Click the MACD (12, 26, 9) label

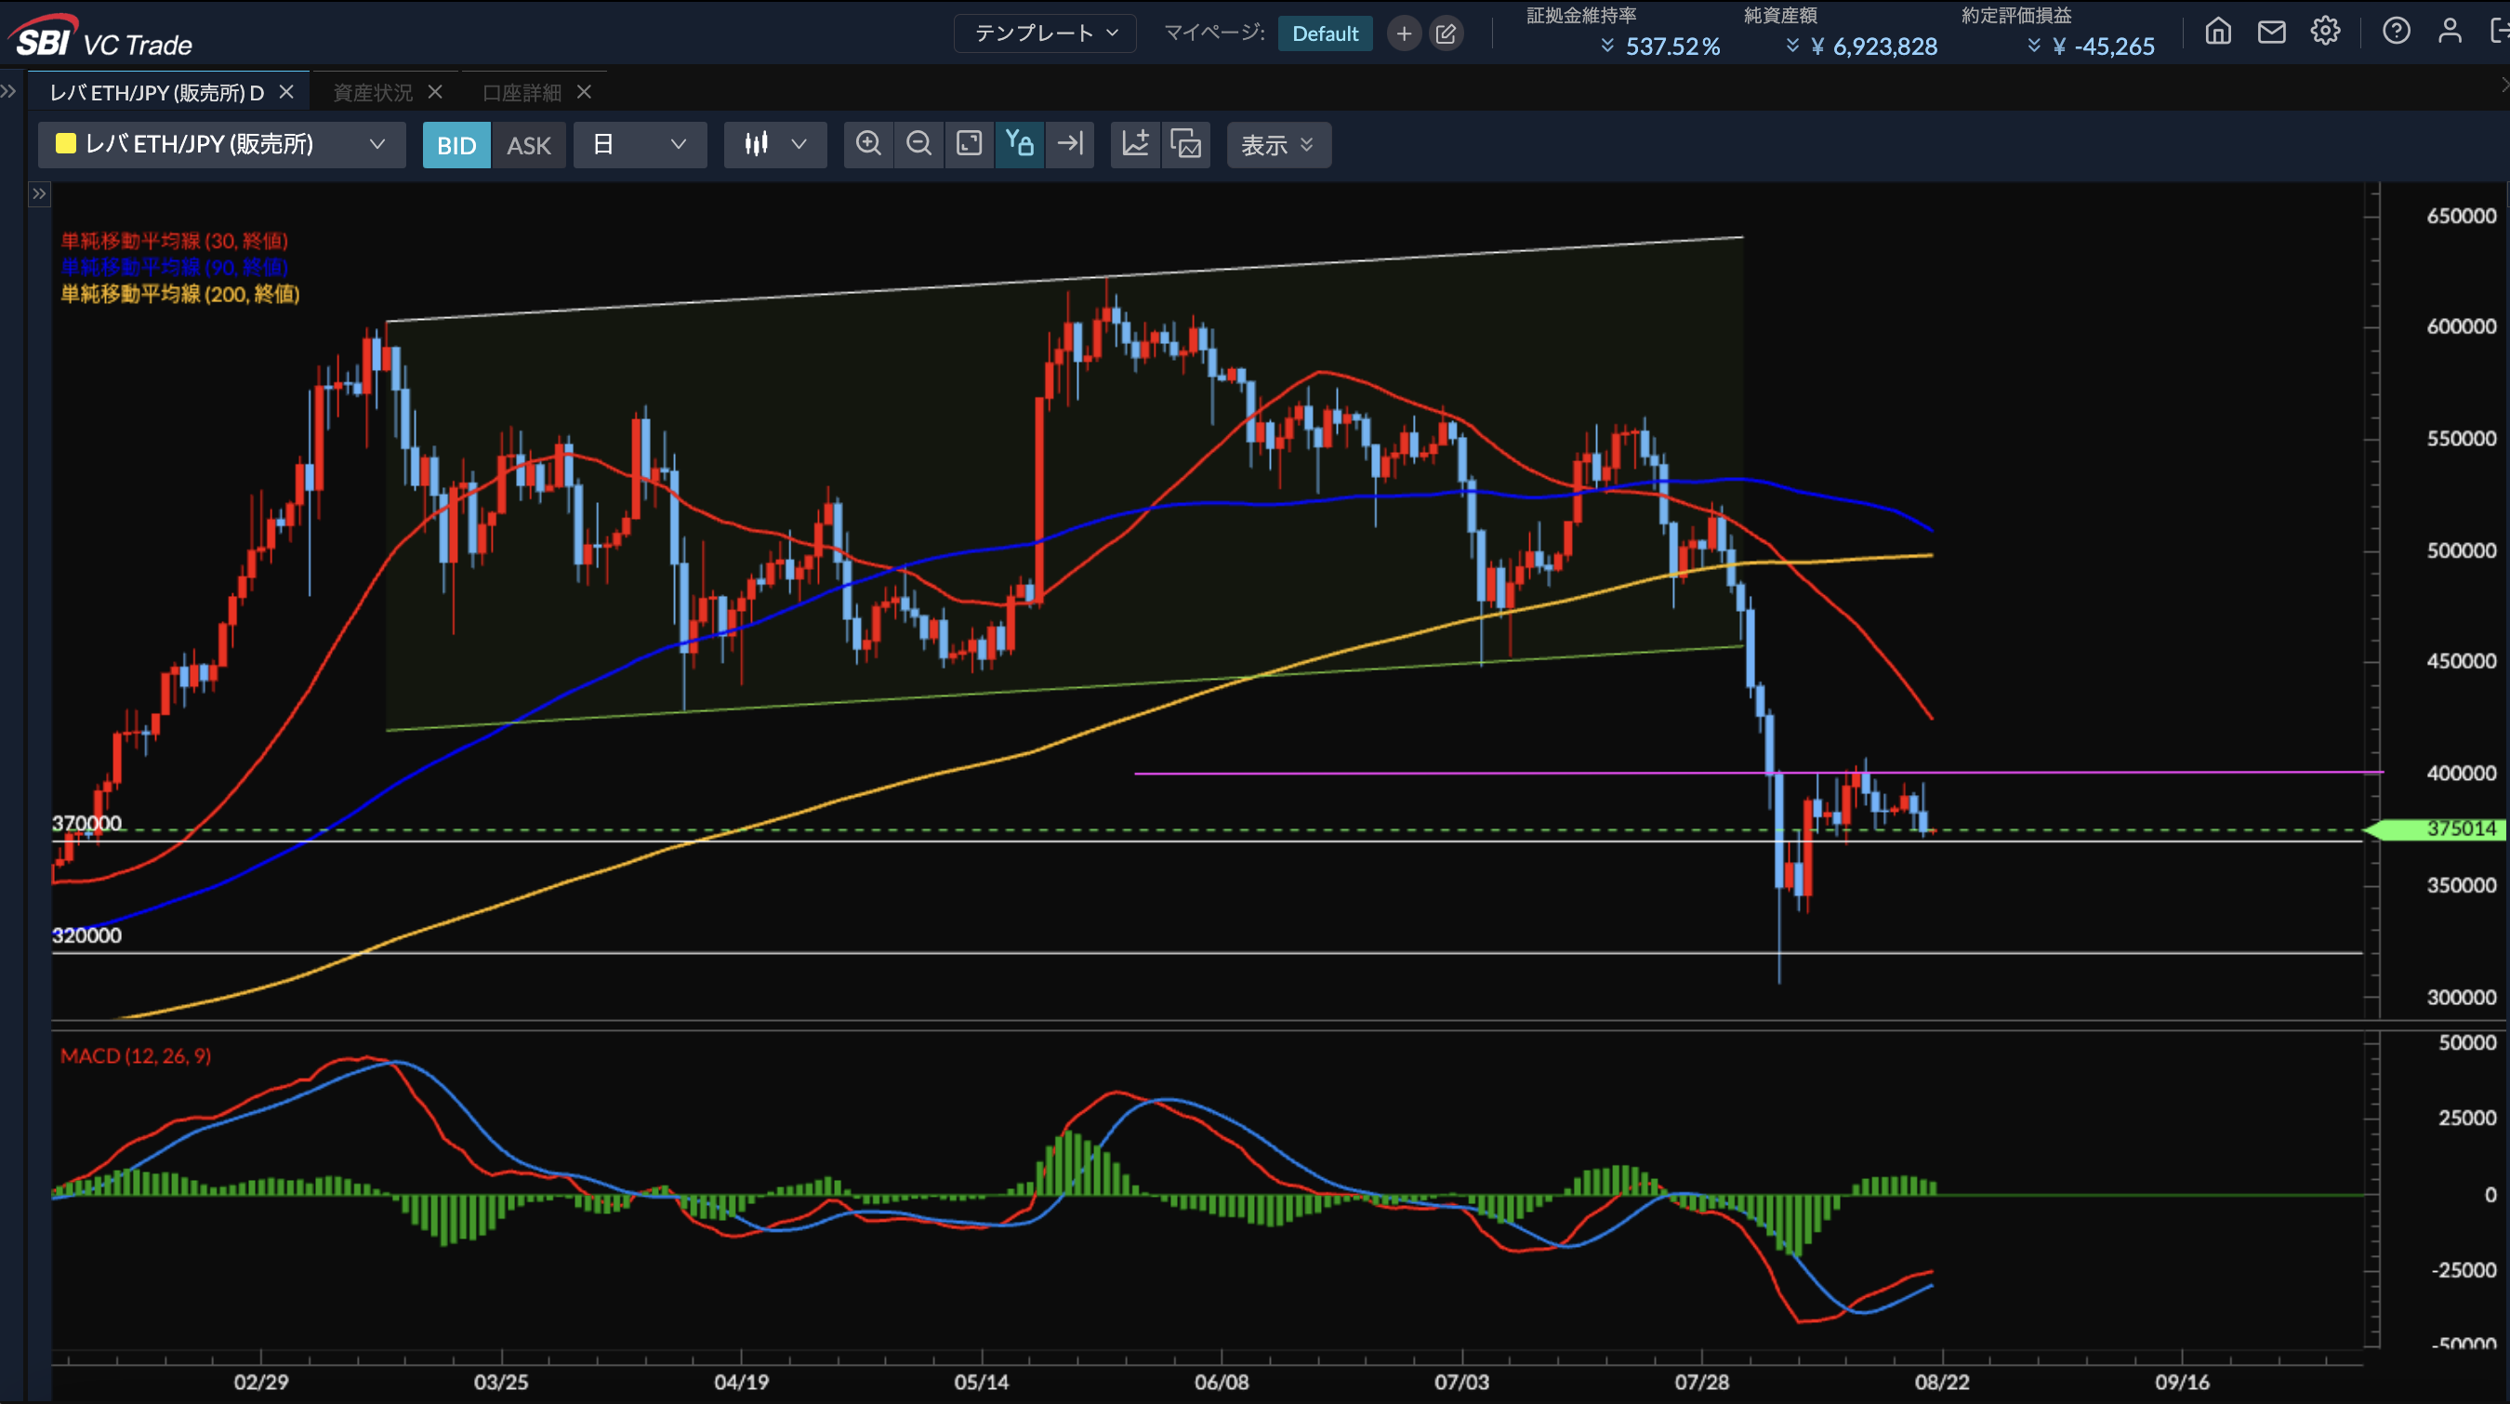point(136,1055)
